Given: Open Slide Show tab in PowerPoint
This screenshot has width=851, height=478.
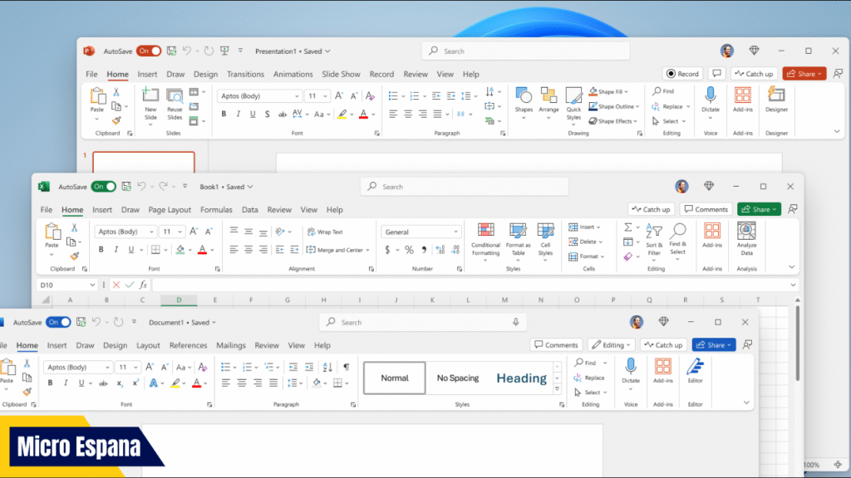Looking at the screenshot, I should pyautogui.click(x=341, y=74).
